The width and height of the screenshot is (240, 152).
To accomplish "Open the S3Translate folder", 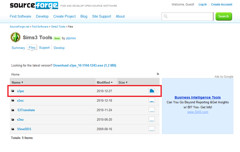I will (26, 110).
